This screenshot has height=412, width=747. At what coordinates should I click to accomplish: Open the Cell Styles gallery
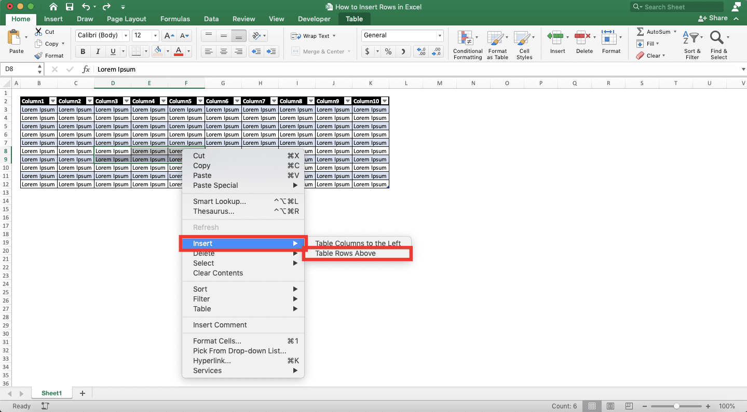point(524,45)
